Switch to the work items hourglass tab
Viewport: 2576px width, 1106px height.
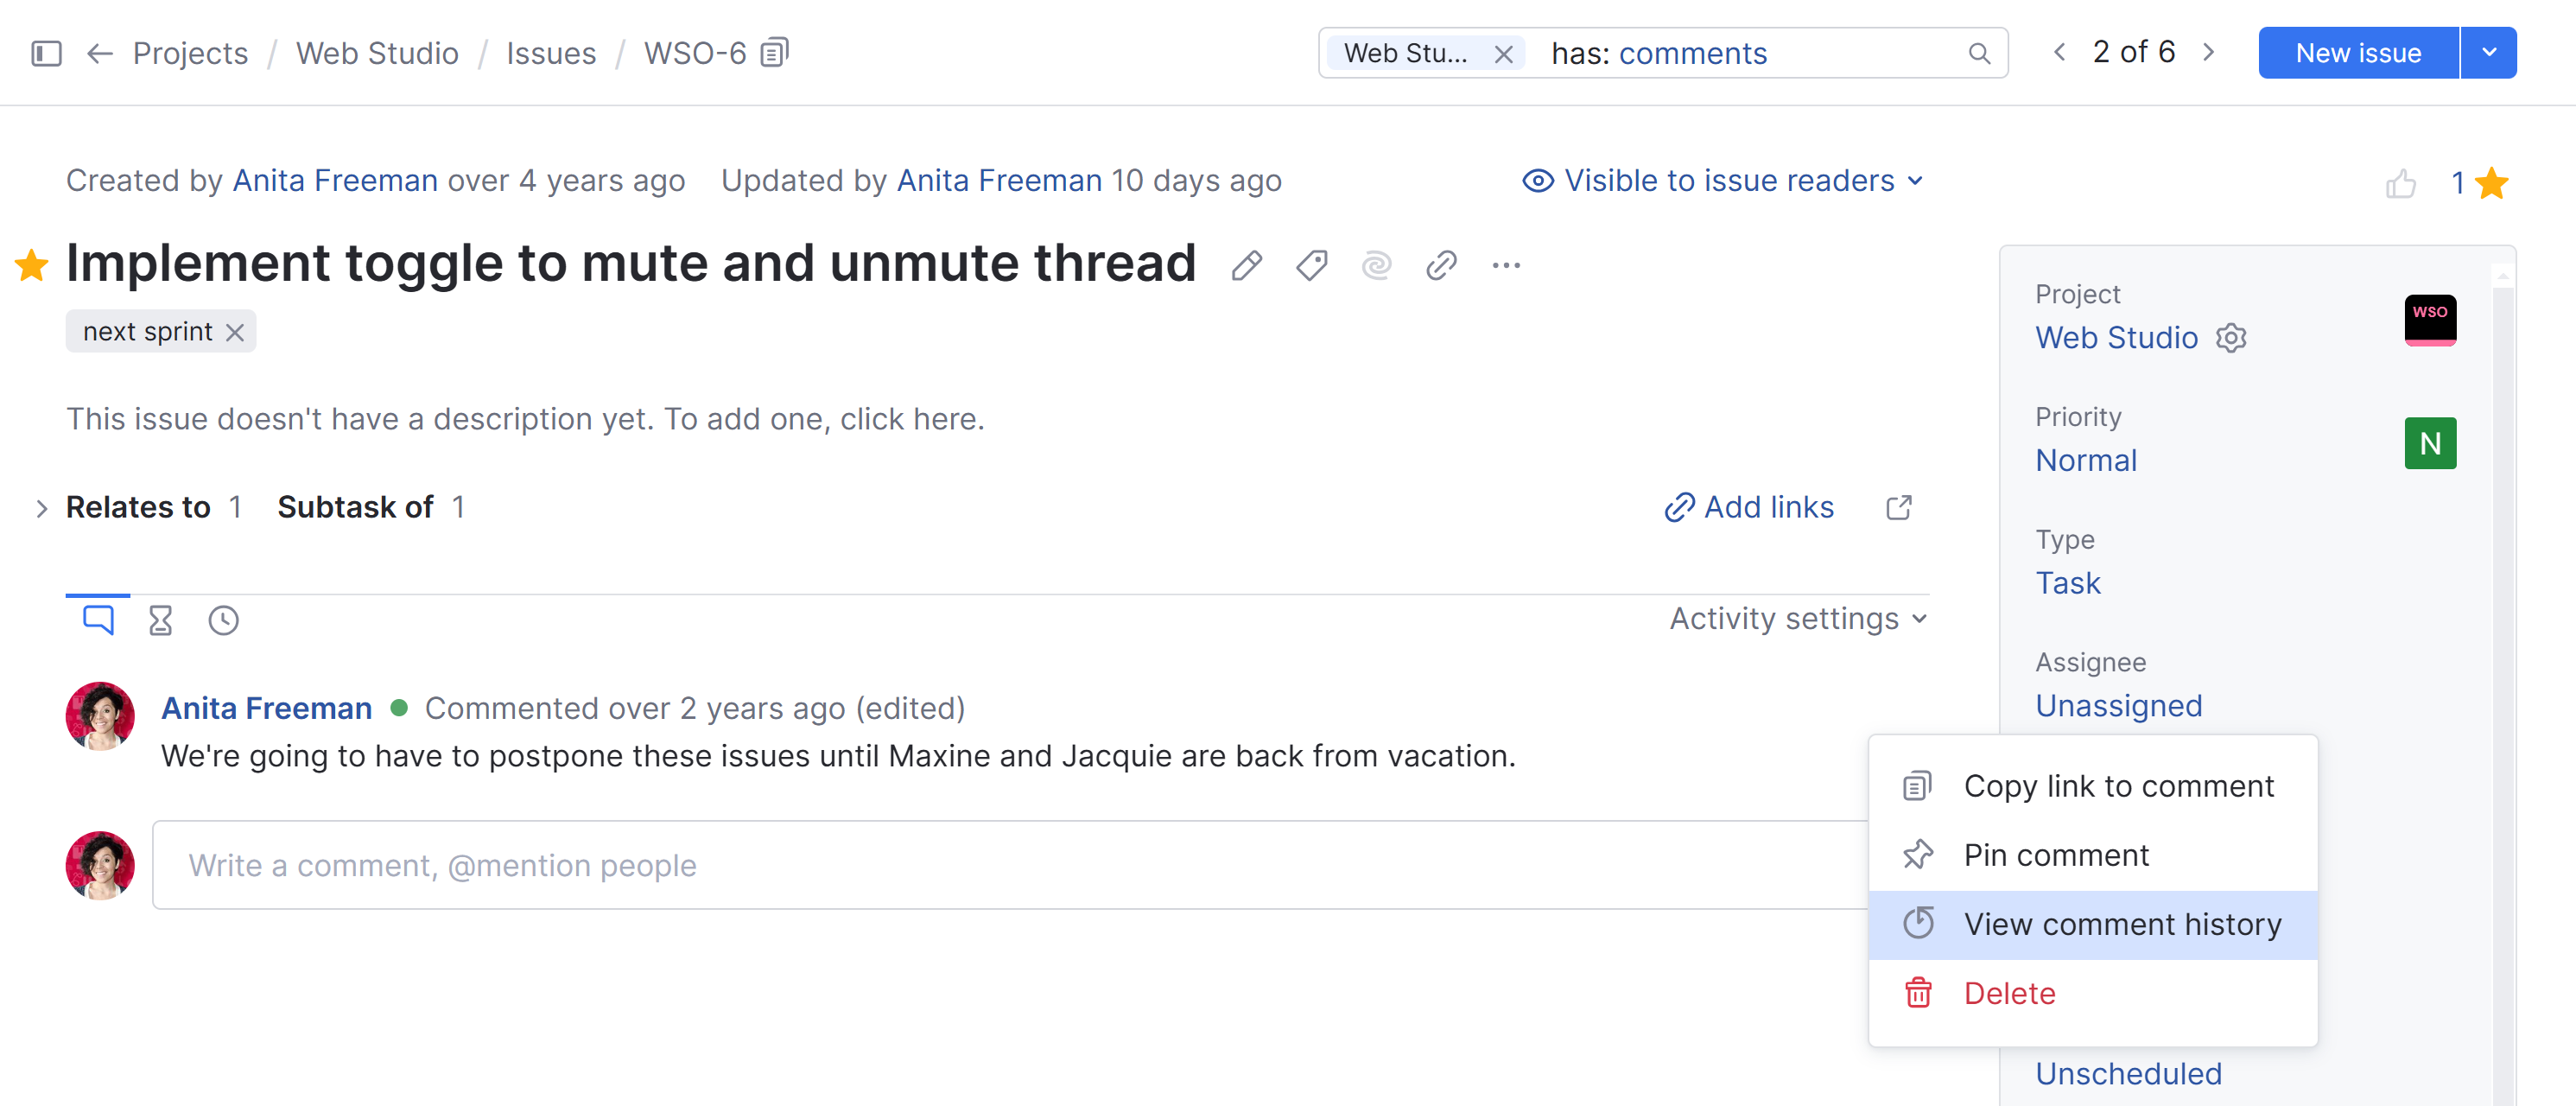click(x=160, y=620)
